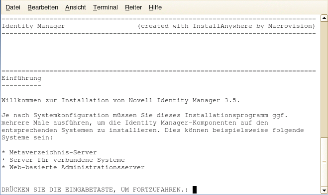The height and width of the screenshot is (195, 328).
Task: Open the Datei menu
Action: (x=13, y=7)
